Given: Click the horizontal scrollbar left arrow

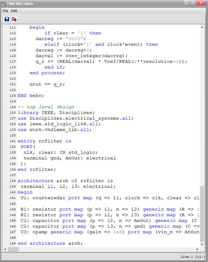Looking at the screenshot, I should [x=5, y=249].
